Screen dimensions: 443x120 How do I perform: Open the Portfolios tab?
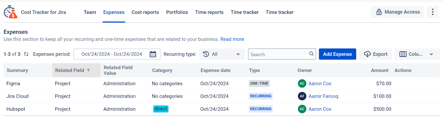[x=177, y=12]
